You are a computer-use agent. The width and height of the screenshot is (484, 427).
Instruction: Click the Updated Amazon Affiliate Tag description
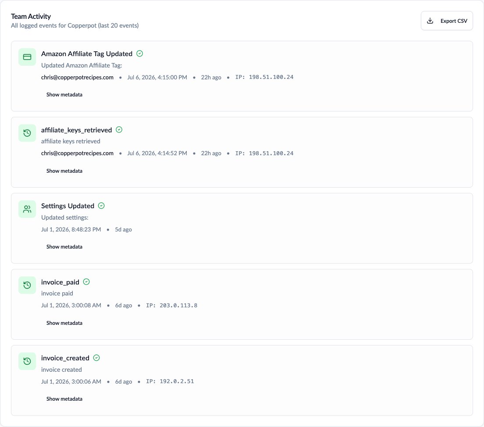point(82,65)
